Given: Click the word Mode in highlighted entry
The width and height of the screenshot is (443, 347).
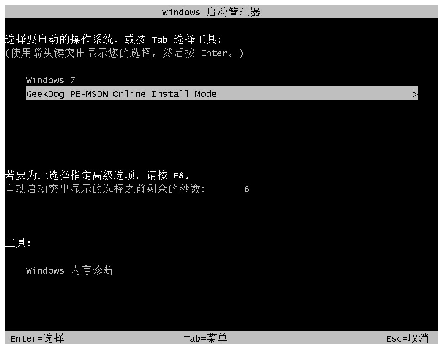Looking at the screenshot, I should 206,94.
